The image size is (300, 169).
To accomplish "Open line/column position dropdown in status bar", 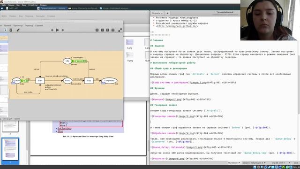I will [280, 163].
